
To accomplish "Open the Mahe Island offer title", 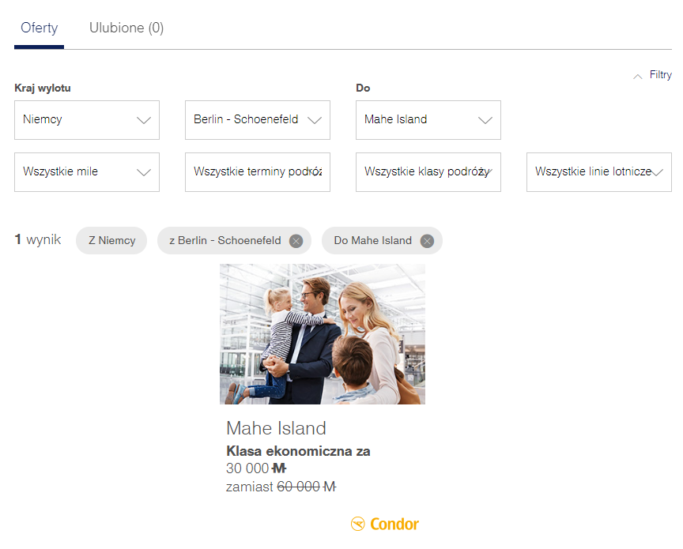I will [276, 428].
